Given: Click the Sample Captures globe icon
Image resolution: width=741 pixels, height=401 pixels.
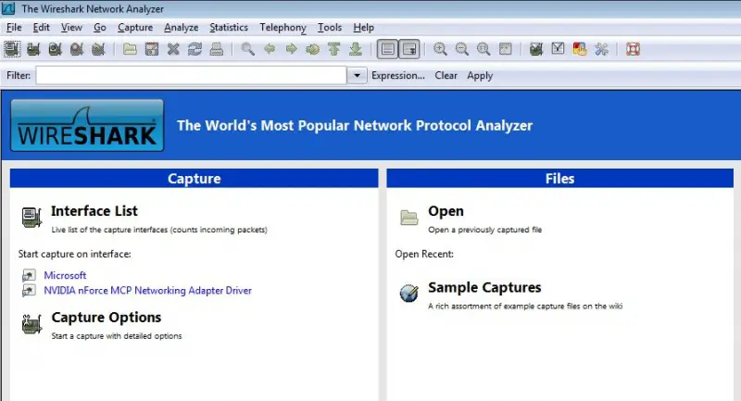Looking at the screenshot, I should pos(408,293).
